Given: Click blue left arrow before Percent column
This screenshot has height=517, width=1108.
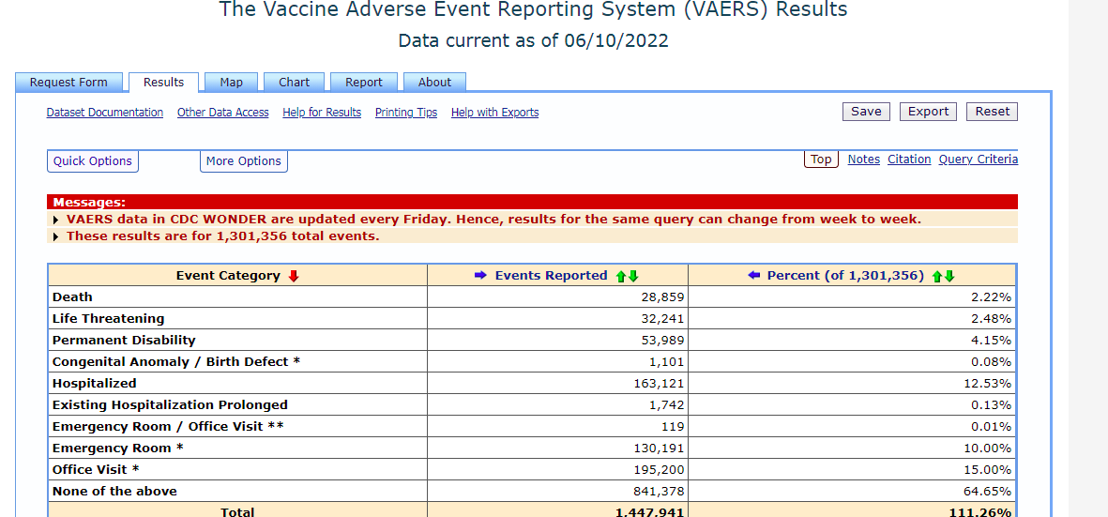Looking at the screenshot, I should tap(753, 276).
